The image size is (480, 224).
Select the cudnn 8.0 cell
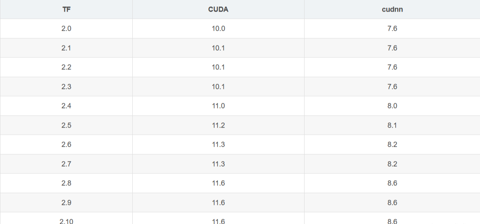point(392,106)
